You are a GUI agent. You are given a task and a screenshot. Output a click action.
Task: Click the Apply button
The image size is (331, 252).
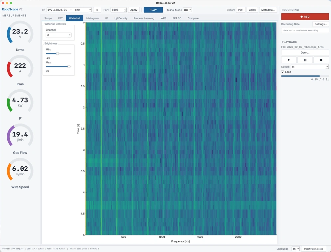point(134,10)
